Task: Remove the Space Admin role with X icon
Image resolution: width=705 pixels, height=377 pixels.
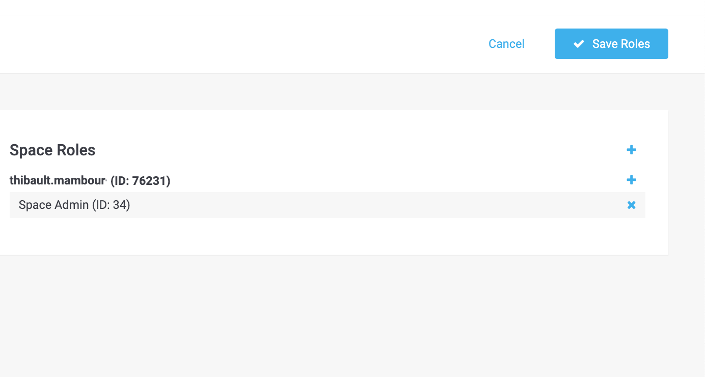Action: [x=631, y=205]
